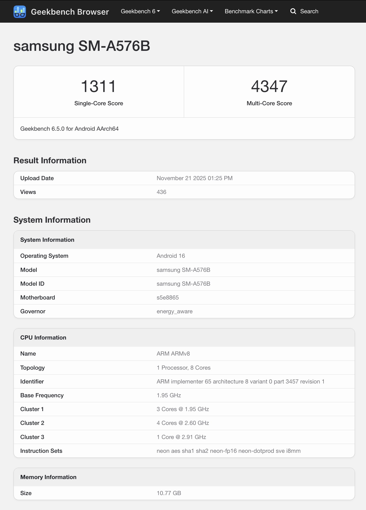The width and height of the screenshot is (366, 510).
Task: Click the Multi-Core Score label
Action: [x=269, y=103]
